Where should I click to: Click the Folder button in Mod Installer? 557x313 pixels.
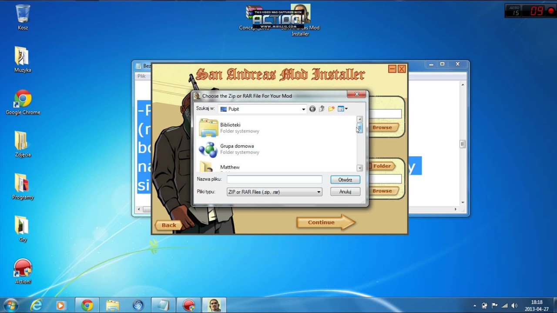pos(382,166)
